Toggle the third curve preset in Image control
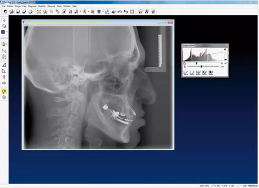Viewport: 259px width, 188px height. (198, 73)
